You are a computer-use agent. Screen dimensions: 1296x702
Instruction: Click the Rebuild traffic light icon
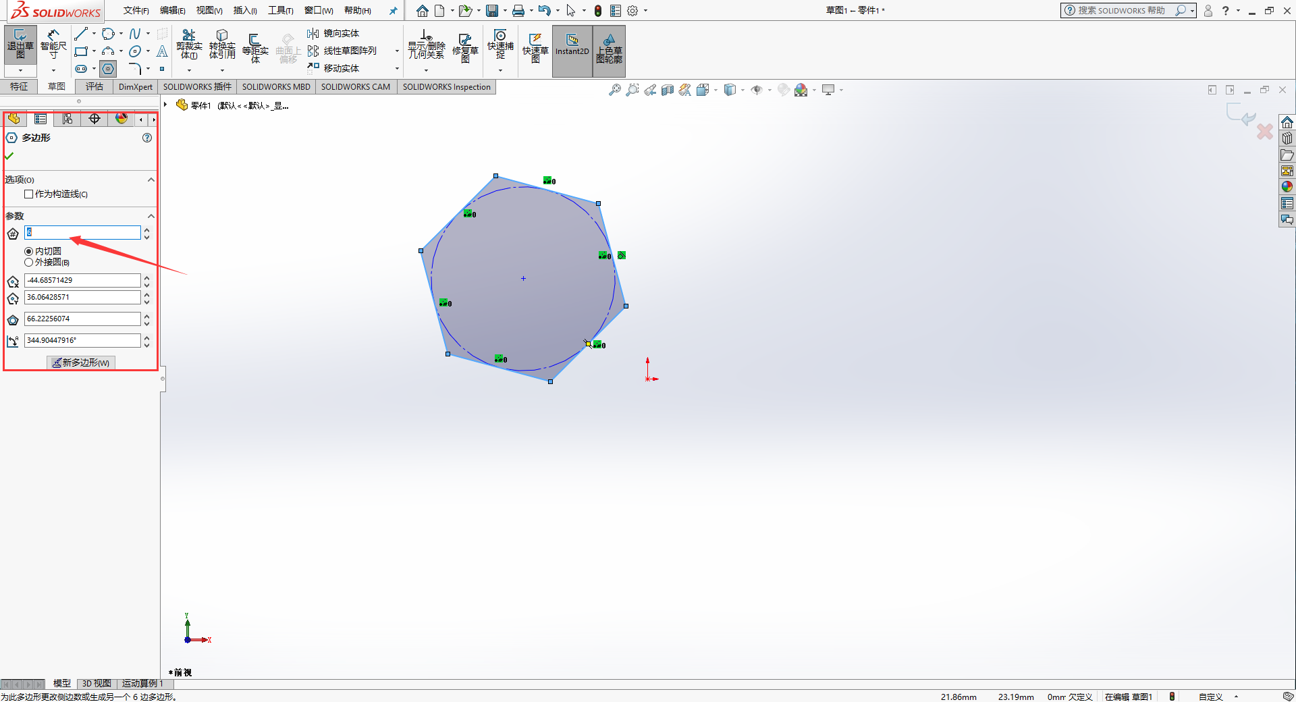(598, 10)
